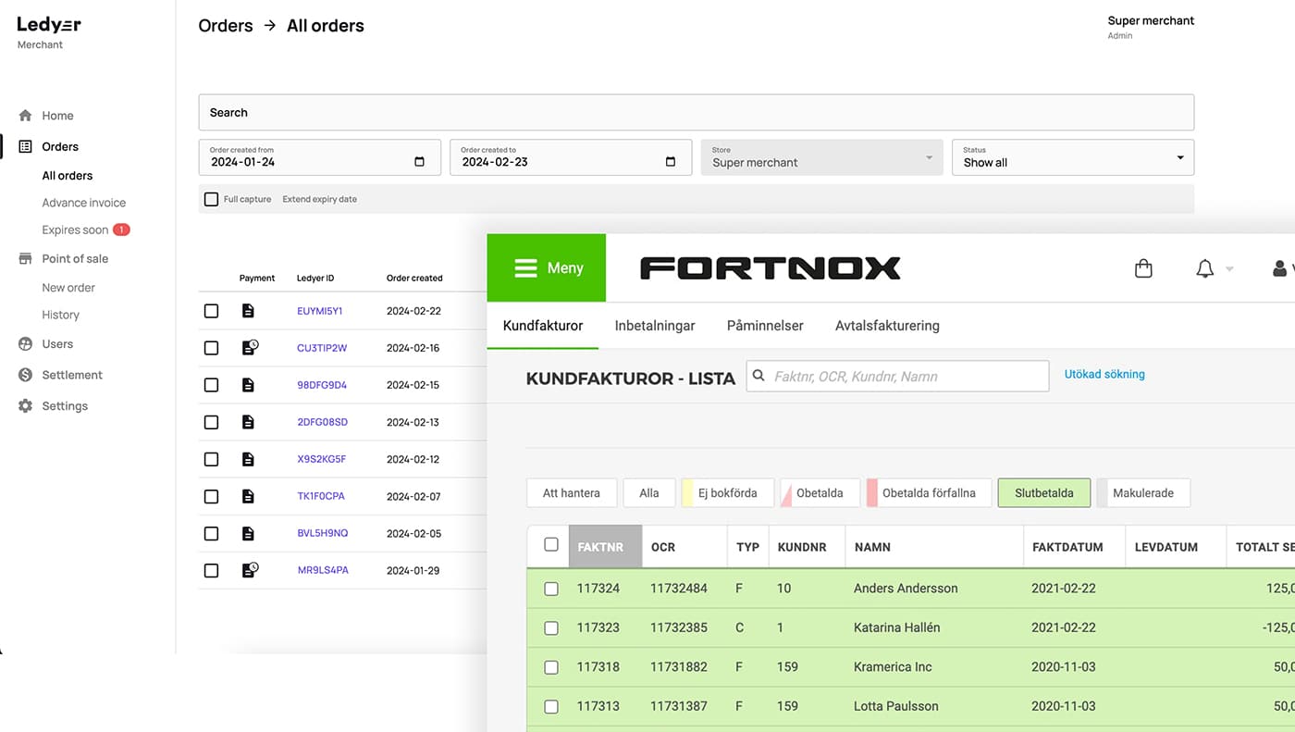Image resolution: width=1295 pixels, height=732 pixels.
Task: Expand the arrow next to notification bell
Action: pyautogui.click(x=1229, y=269)
